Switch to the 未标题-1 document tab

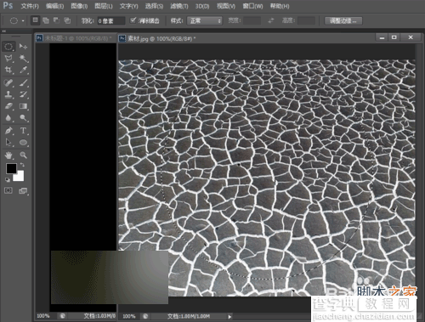pyautogui.click(x=76, y=38)
